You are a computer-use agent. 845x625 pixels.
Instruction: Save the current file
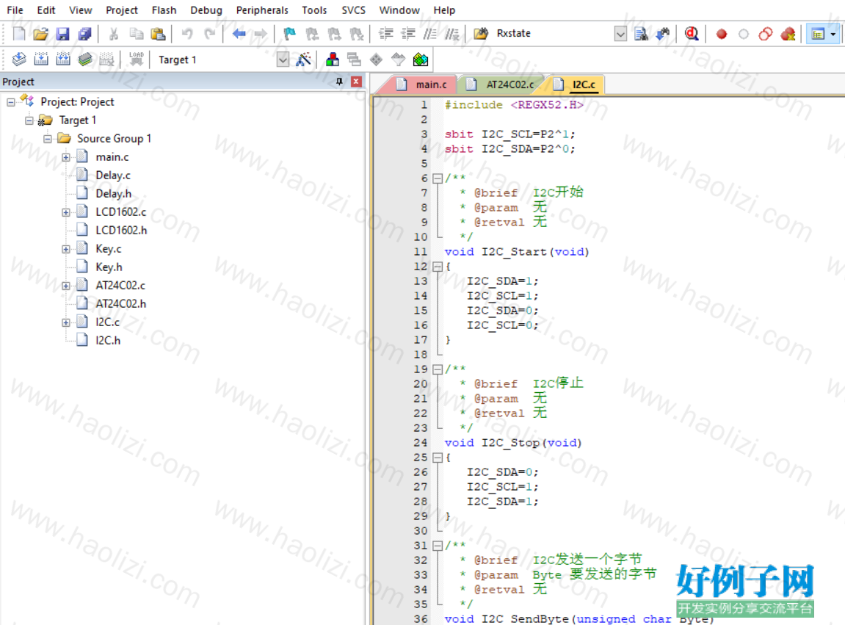62,34
